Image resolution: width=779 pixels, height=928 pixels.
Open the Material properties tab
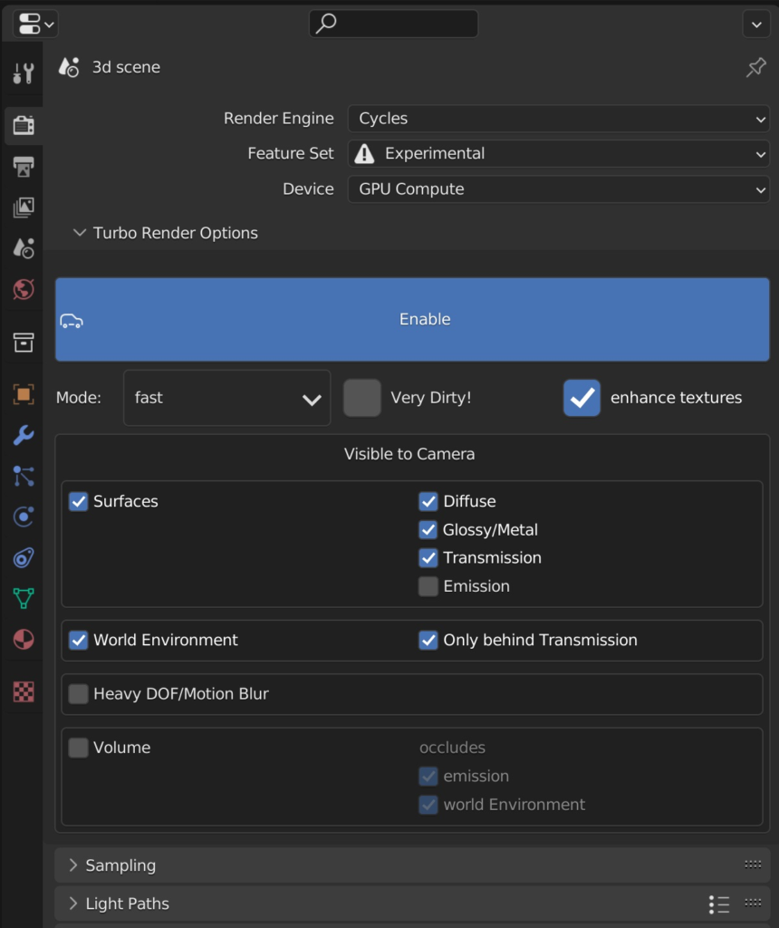pos(23,640)
